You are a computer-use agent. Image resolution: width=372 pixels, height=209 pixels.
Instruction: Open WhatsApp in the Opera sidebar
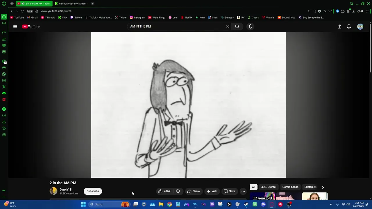click(4, 74)
